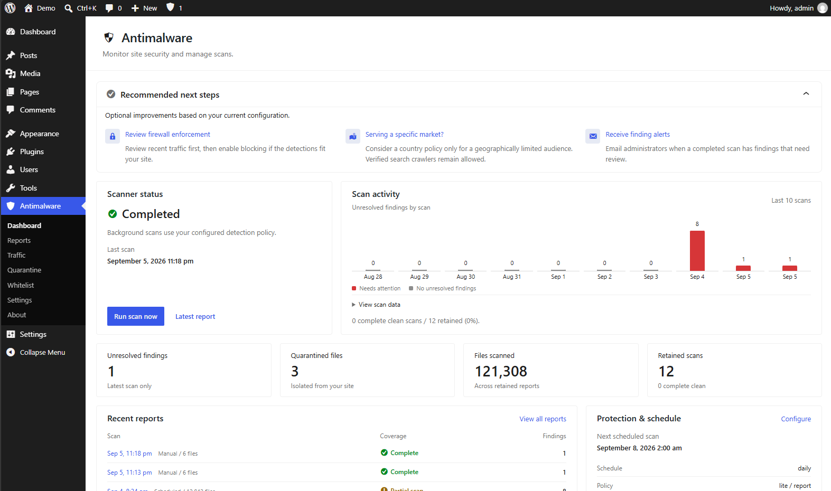
Task: Open Receive finding alerts link
Action: [x=638, y=135]
